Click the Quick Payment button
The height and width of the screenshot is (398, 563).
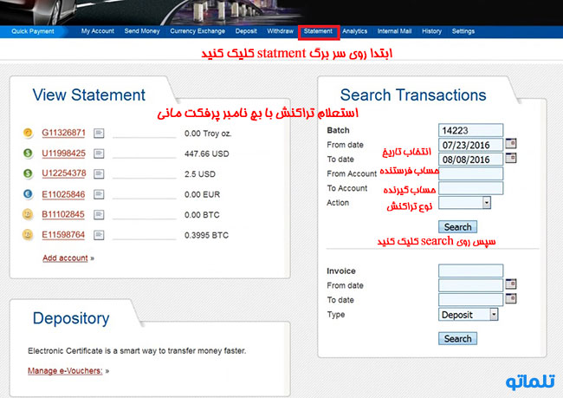[x=33, y=31]
